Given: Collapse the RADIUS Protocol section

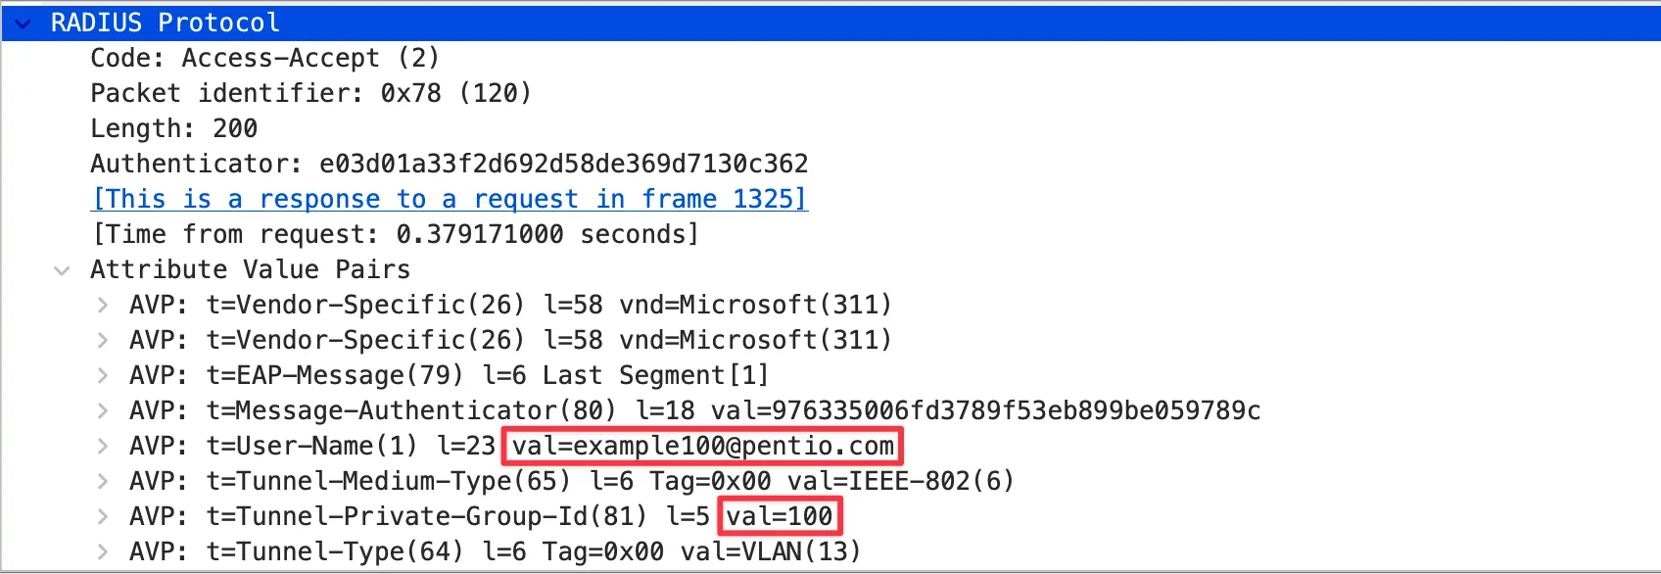Looking at the screenshot, I should 23,23.
